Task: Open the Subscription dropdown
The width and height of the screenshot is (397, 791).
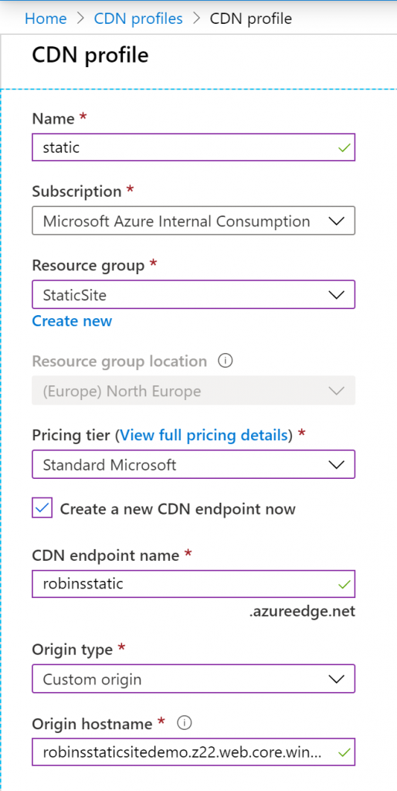Action: 194,220
